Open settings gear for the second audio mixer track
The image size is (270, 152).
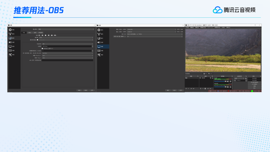(x=230, y=87)
